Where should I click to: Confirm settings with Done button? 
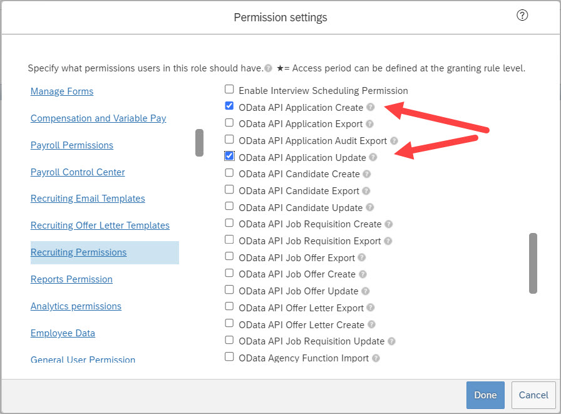[x=485, y=395]
